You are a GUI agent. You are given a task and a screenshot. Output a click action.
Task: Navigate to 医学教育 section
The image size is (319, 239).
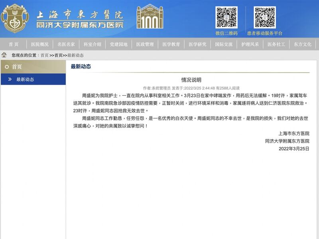click(x=171, y=44)
